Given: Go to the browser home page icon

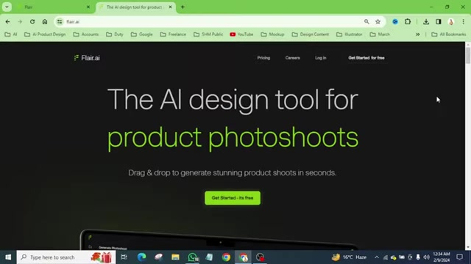Looking at the screenshot, I should tap(45, 21).
